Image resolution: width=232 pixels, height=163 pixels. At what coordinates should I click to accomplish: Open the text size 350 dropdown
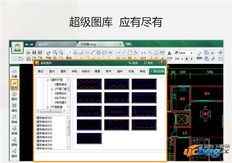pos(182,59)
